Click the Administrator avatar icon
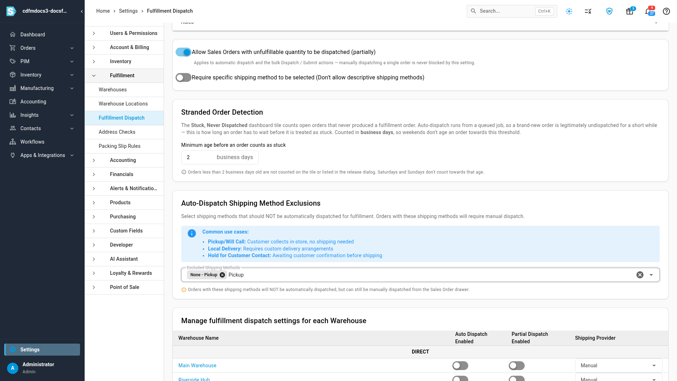This screenshot has width=677, height=381. point(13,368)
